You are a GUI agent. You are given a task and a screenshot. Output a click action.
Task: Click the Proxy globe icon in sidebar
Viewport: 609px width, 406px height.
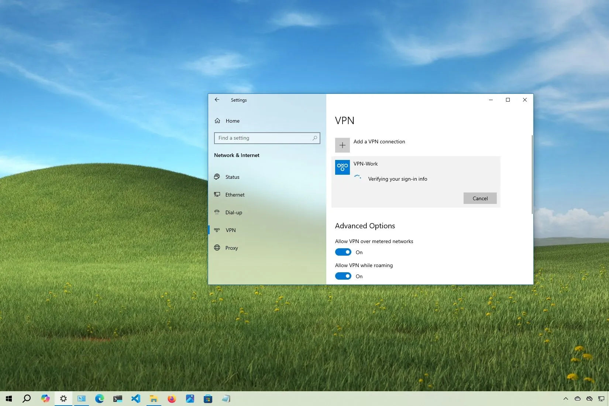pyautogui.click(x=217, y=248)
